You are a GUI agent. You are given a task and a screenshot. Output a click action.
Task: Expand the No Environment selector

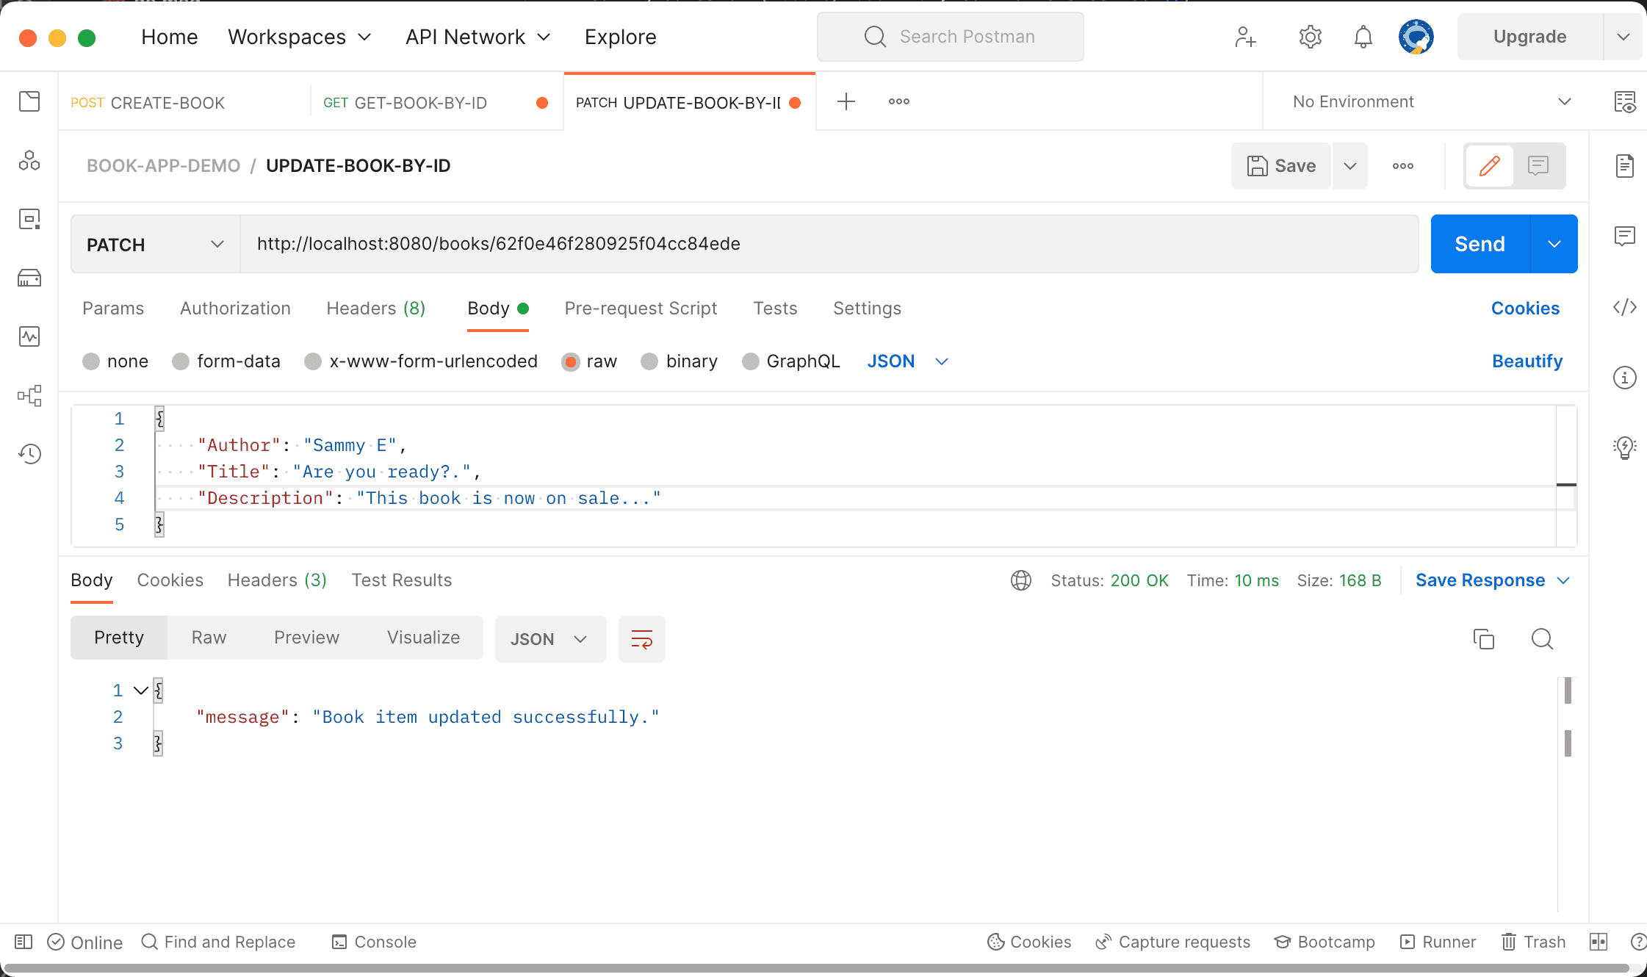point(1431,101)
